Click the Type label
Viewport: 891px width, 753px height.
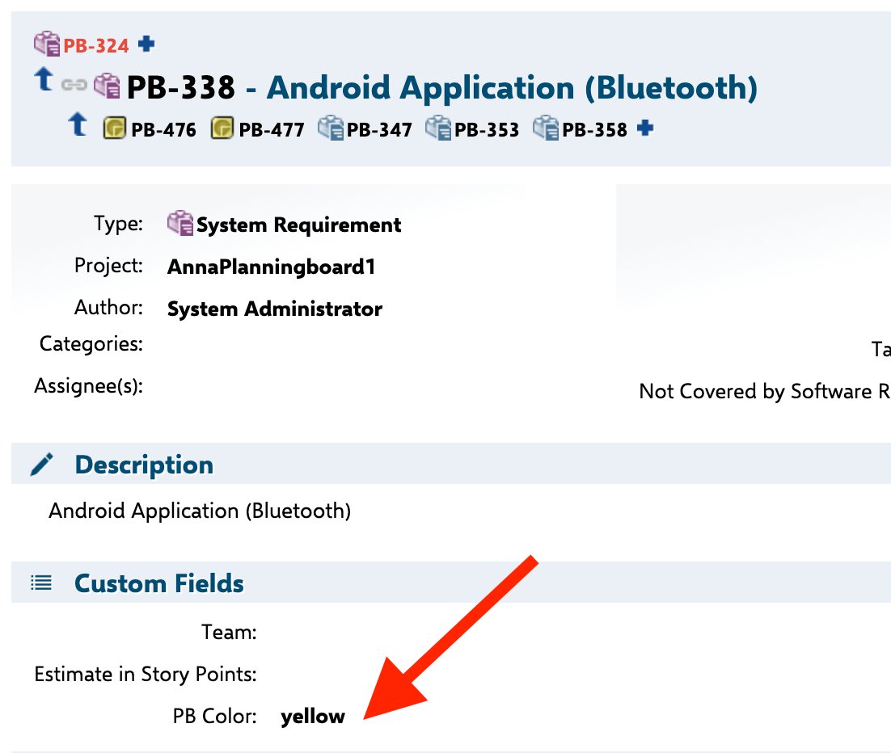[118, 224]
